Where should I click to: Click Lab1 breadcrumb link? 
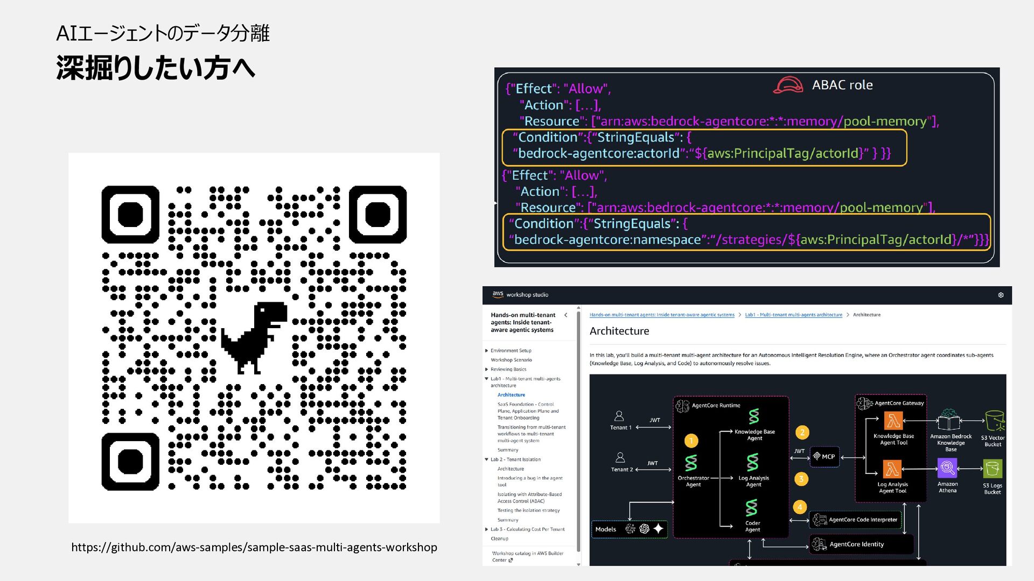point(793,315)
